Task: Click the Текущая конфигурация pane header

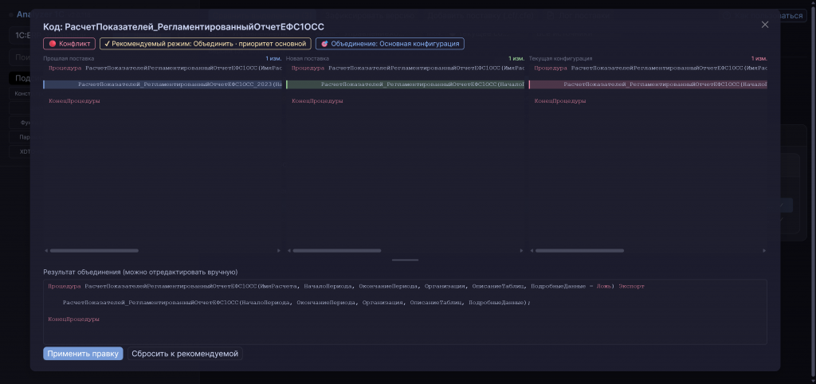Action: click(x=560, y=59)
